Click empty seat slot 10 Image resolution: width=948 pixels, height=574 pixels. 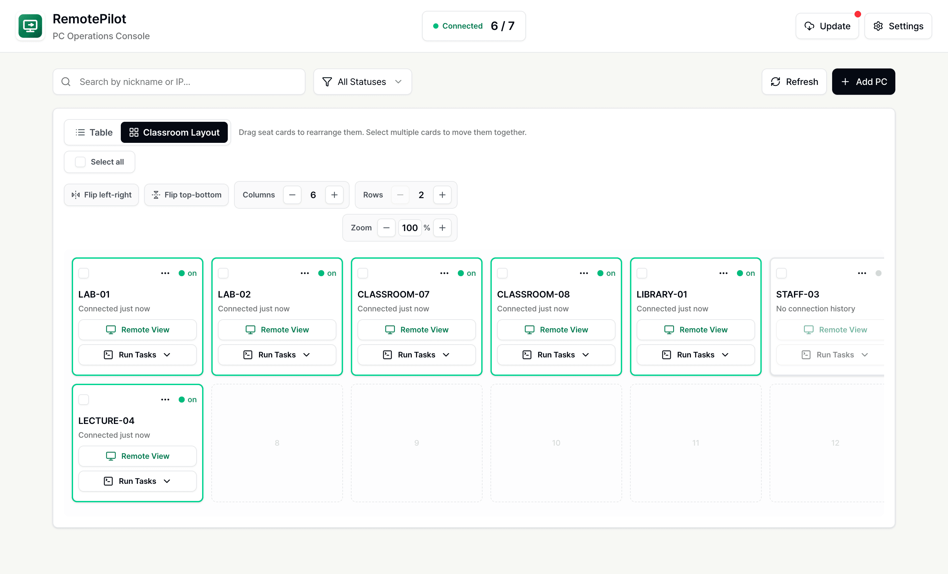[x=556, y=443]
